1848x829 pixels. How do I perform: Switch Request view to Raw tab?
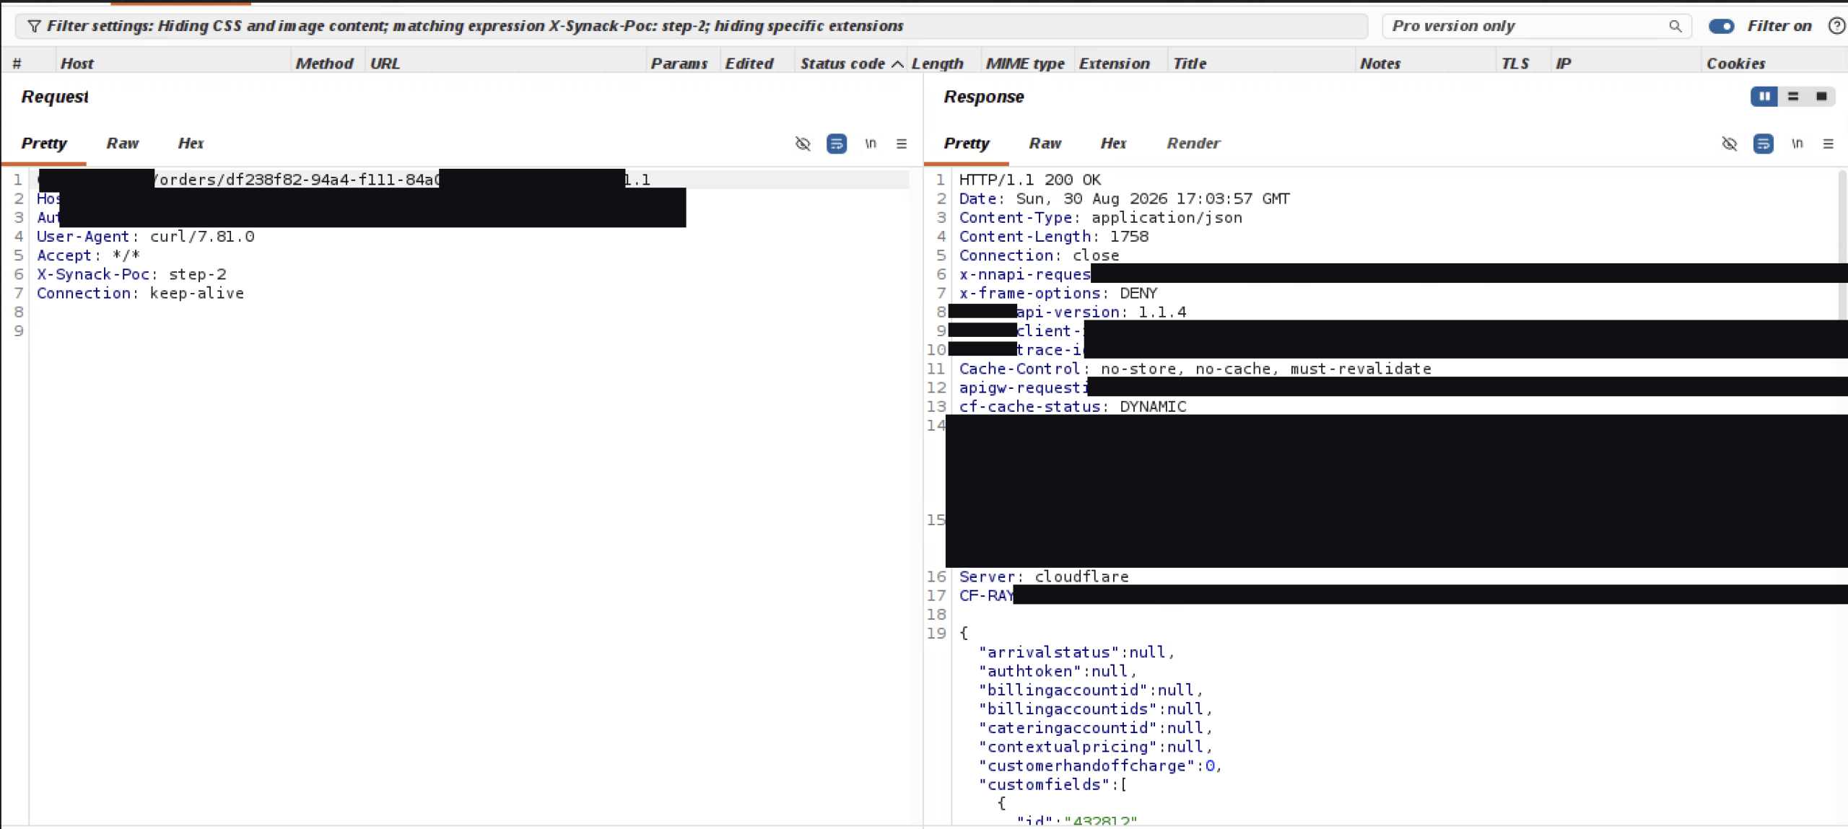(x=122, y=144)
